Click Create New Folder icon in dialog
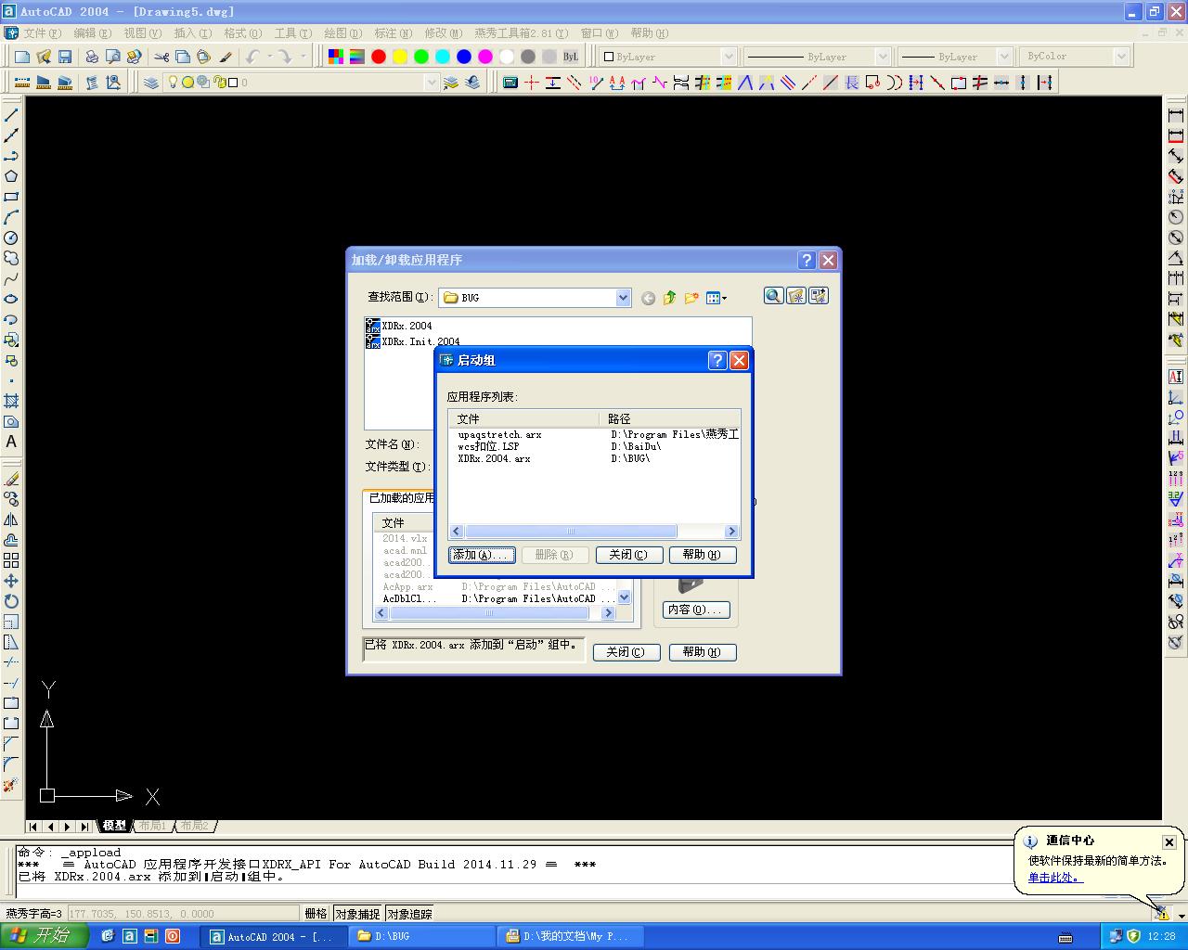1188x950 pixels. tap(691, 298)
